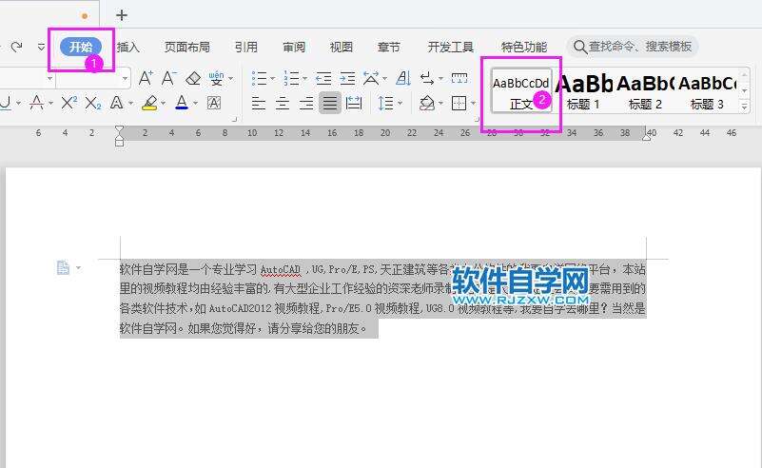Expand the text effects dropdown arrow
The height and width of the screenshot is (468, 762).
130,103
